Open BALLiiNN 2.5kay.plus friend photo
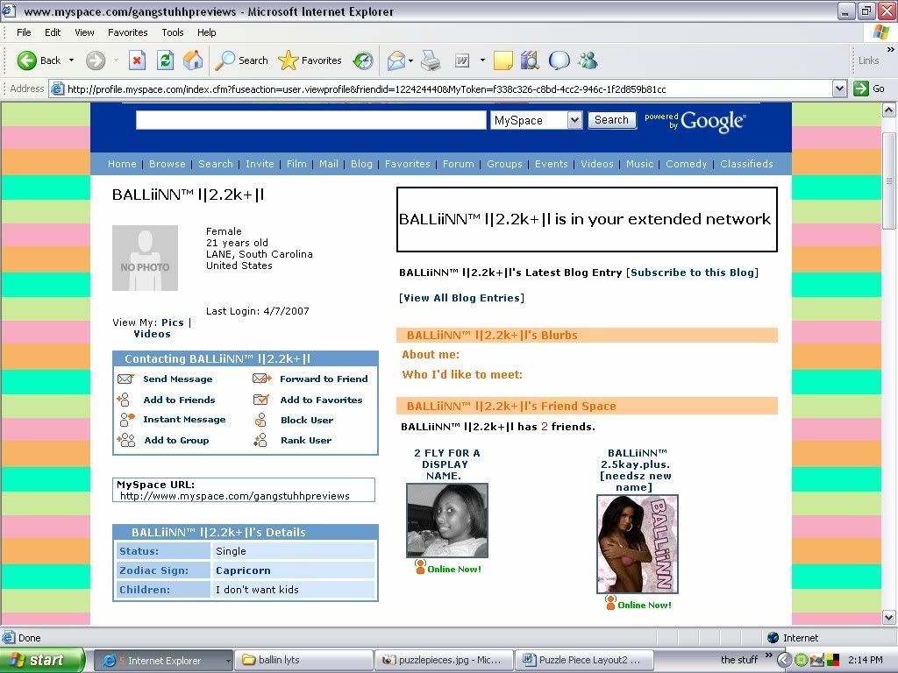Viewport: 898px width, 673px height. click(638, 544)
